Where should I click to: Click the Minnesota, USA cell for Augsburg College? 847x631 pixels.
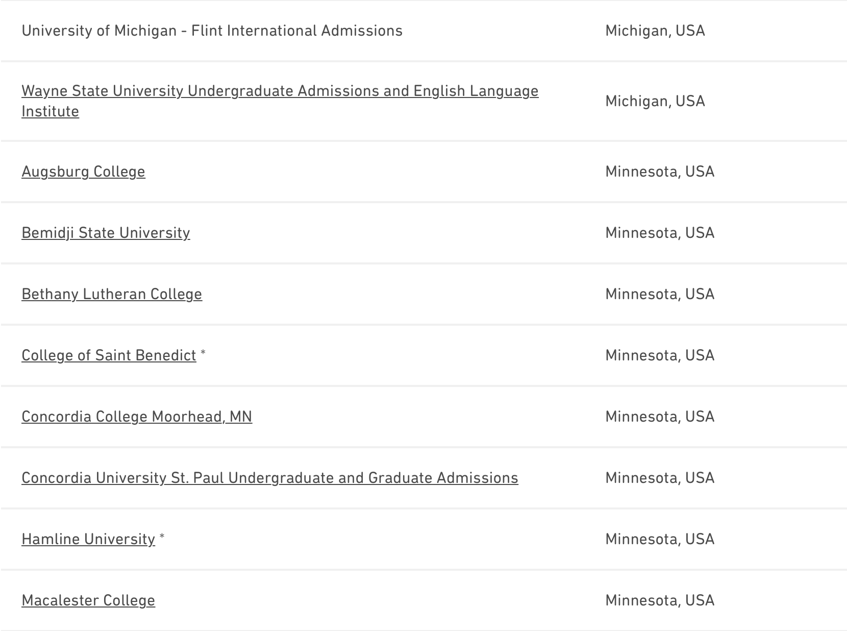[x=659, y=172]
